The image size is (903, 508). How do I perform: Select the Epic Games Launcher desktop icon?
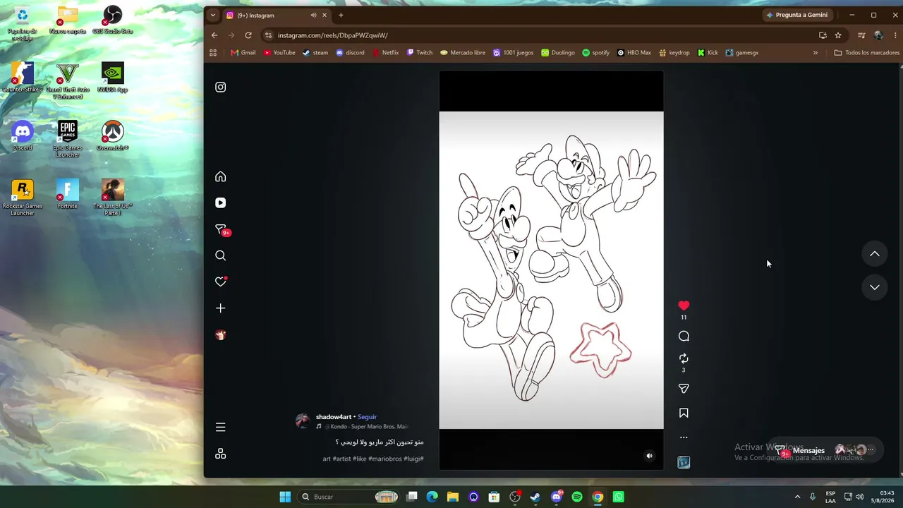[68, 139]
